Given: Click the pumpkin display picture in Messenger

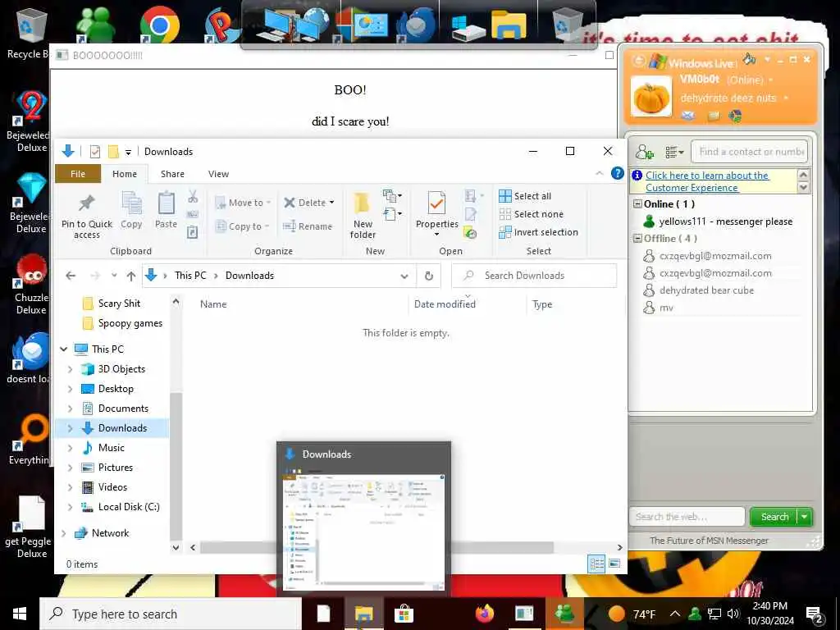Looking at the screenshot, I should (651, 97).
